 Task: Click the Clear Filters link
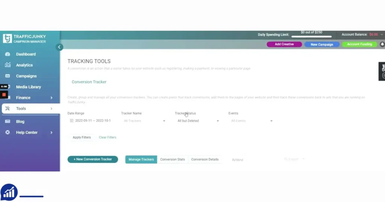[108, 137]
